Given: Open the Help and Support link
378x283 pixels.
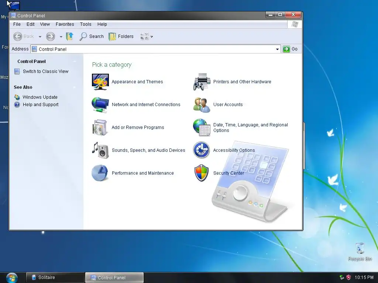Looking at the screenshot, I should 41,105.
